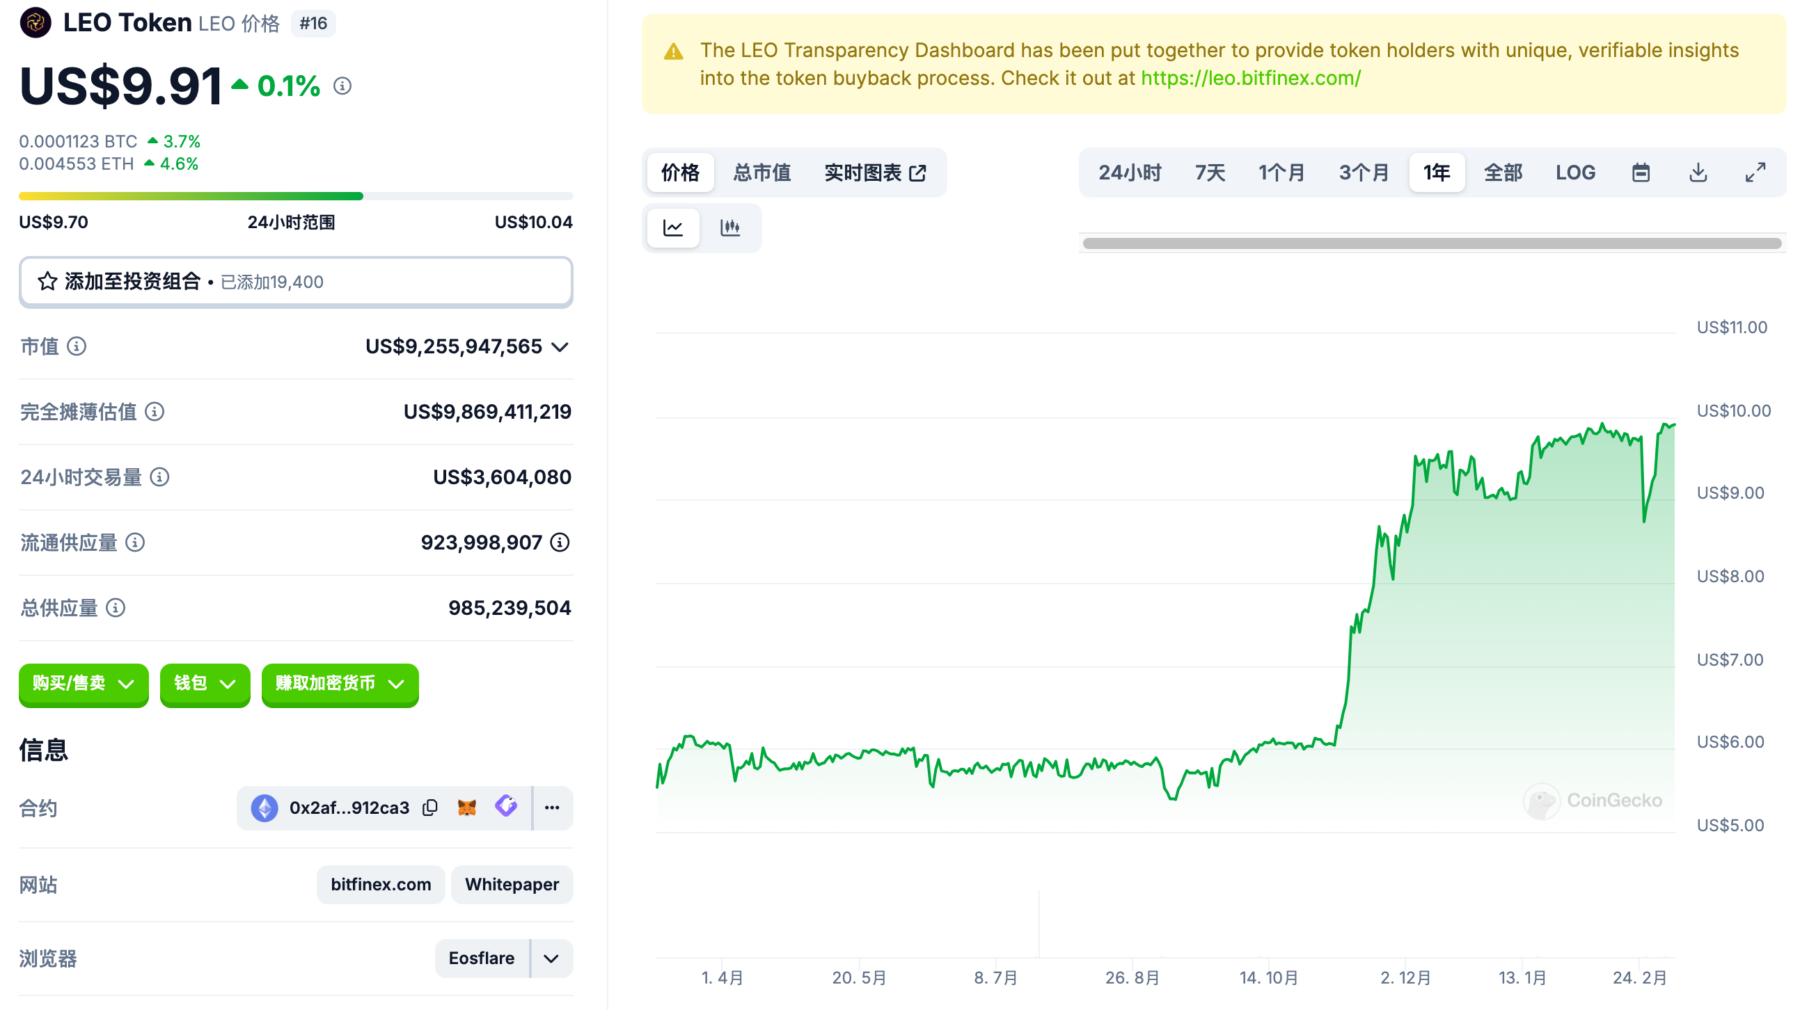Switch to the 总市值 tab

761,173
